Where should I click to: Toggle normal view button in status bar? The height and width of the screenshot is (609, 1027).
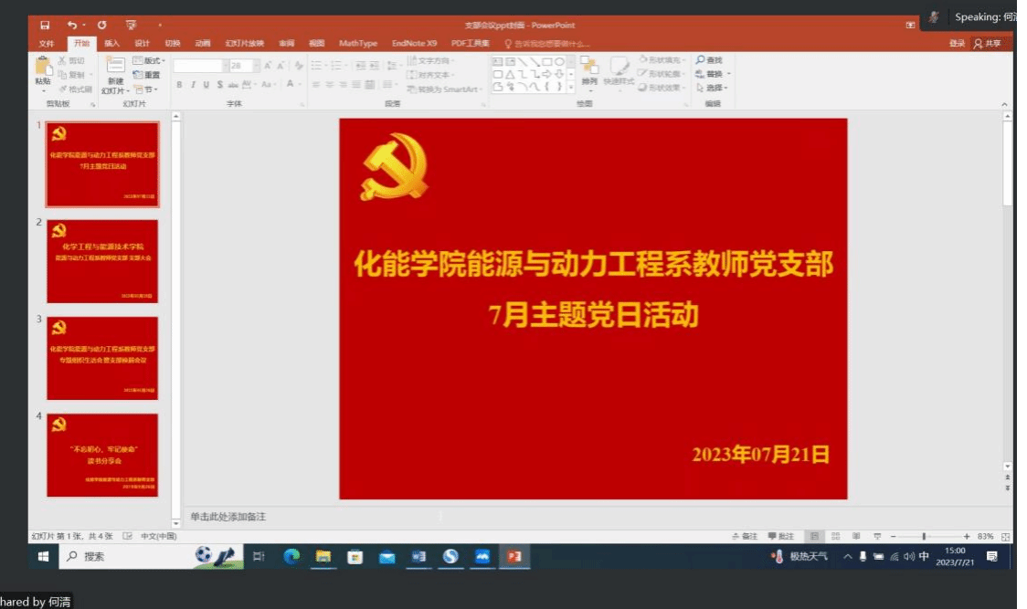pos(812,536)
